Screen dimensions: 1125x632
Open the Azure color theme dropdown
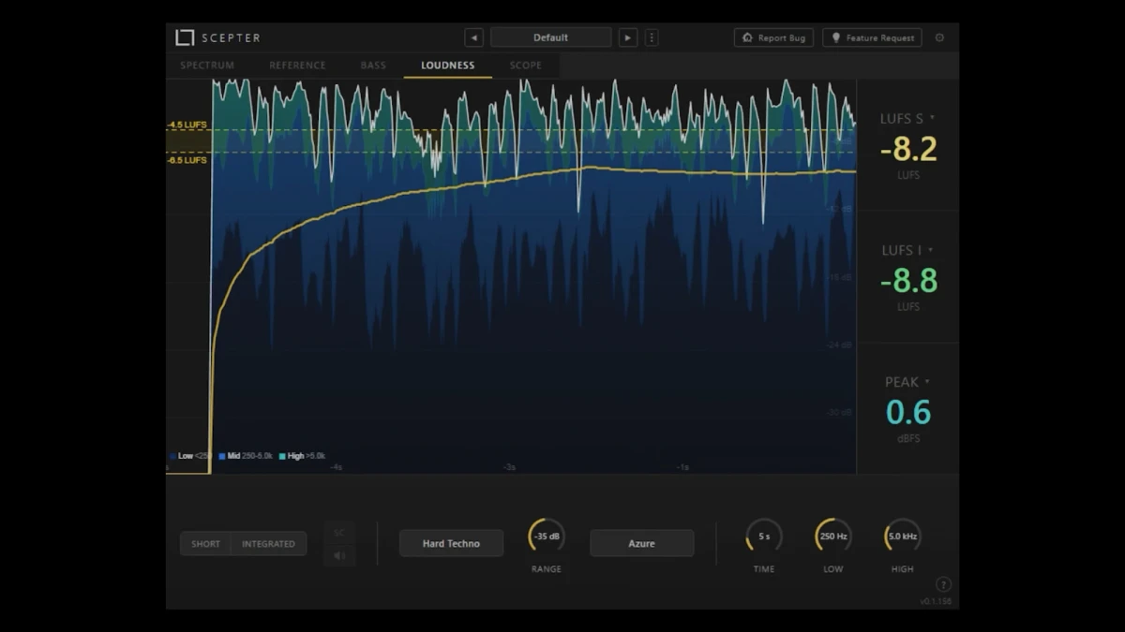641,543
